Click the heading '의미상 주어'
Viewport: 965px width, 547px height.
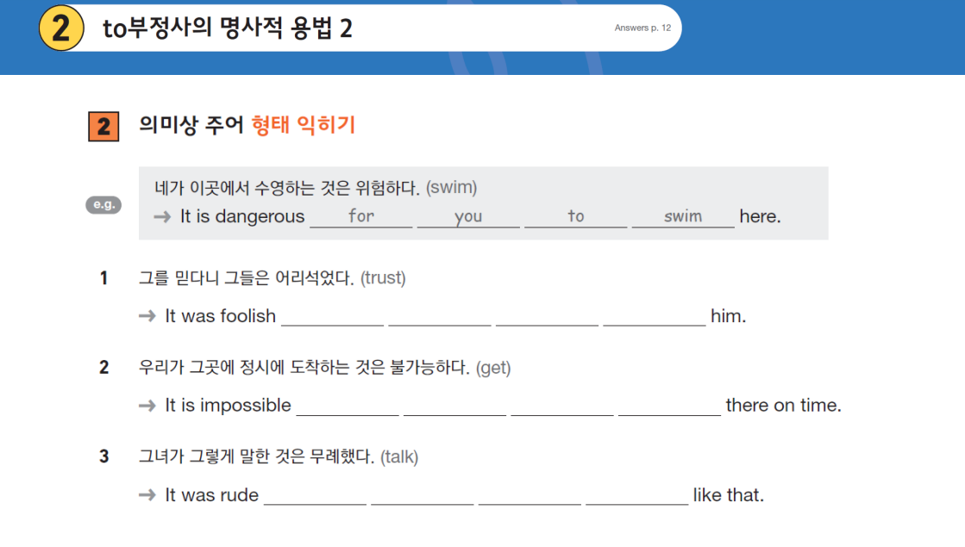[191, 125]
